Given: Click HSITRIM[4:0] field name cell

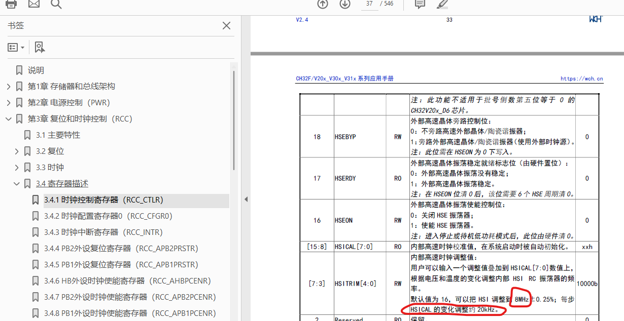Looking at the screenshot, I should coord(356,284).
